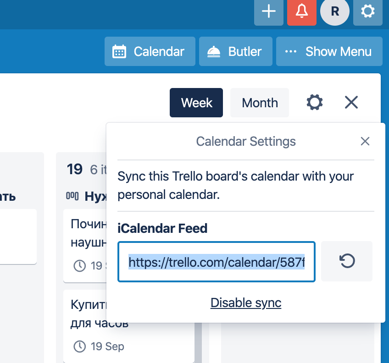Open settings gear in top header
389x363 pixels.
coord(367,11)
